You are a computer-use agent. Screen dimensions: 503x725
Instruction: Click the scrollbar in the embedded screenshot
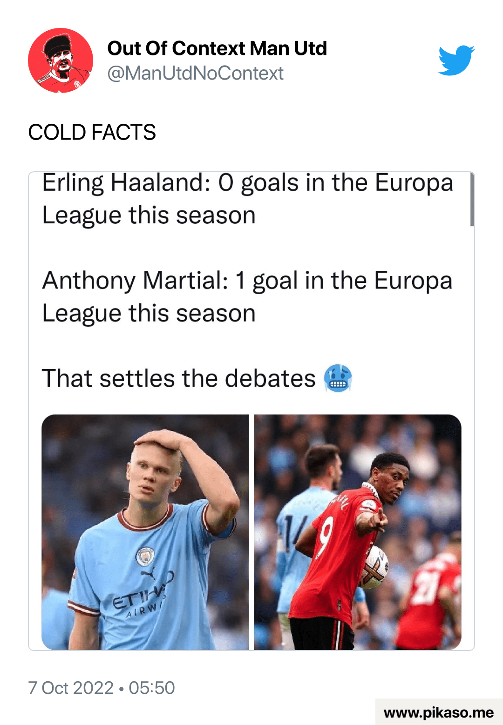coord(472,200)
